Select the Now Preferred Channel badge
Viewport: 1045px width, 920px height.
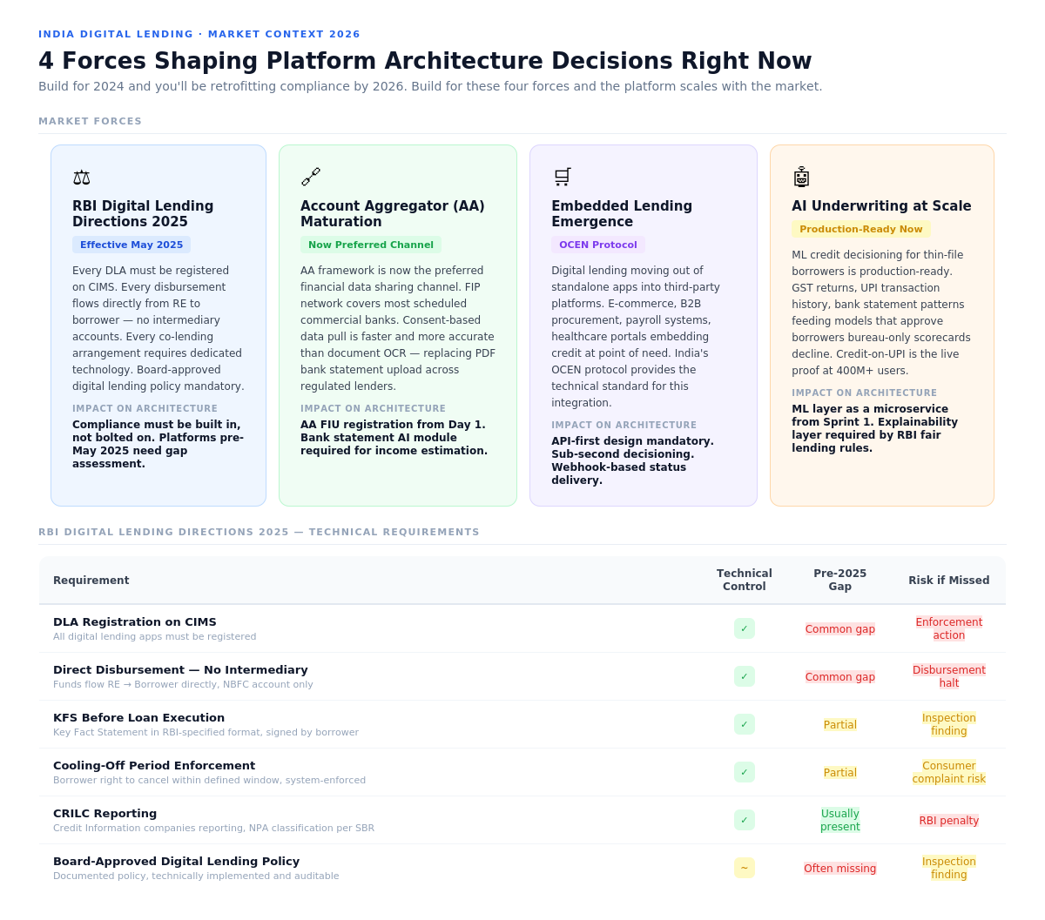tap(371, 245)
